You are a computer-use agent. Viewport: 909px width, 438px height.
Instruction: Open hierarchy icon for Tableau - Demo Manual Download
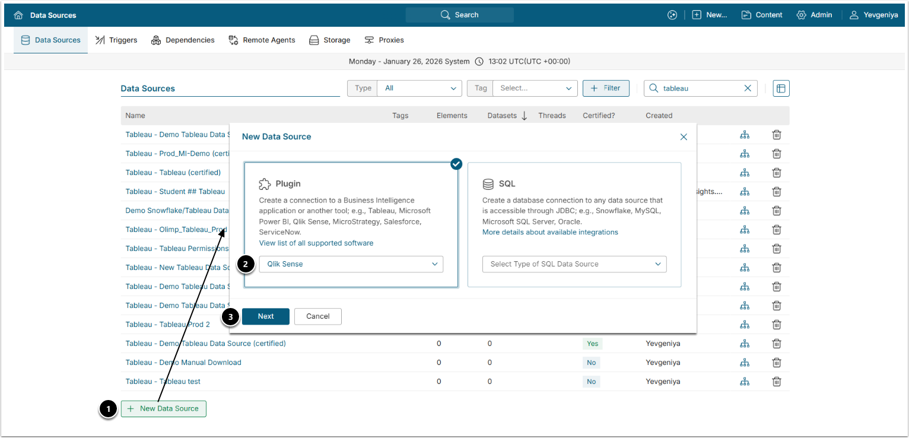[x=745, y=363]
